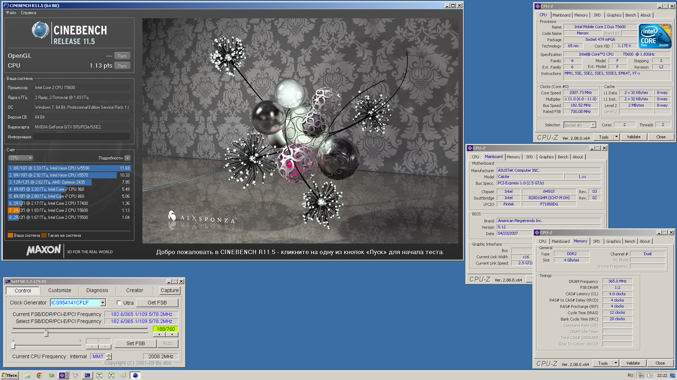Enable the Ultra checkbox in SetFSB
Screen dimensions: 677x380
pos(119,303)
